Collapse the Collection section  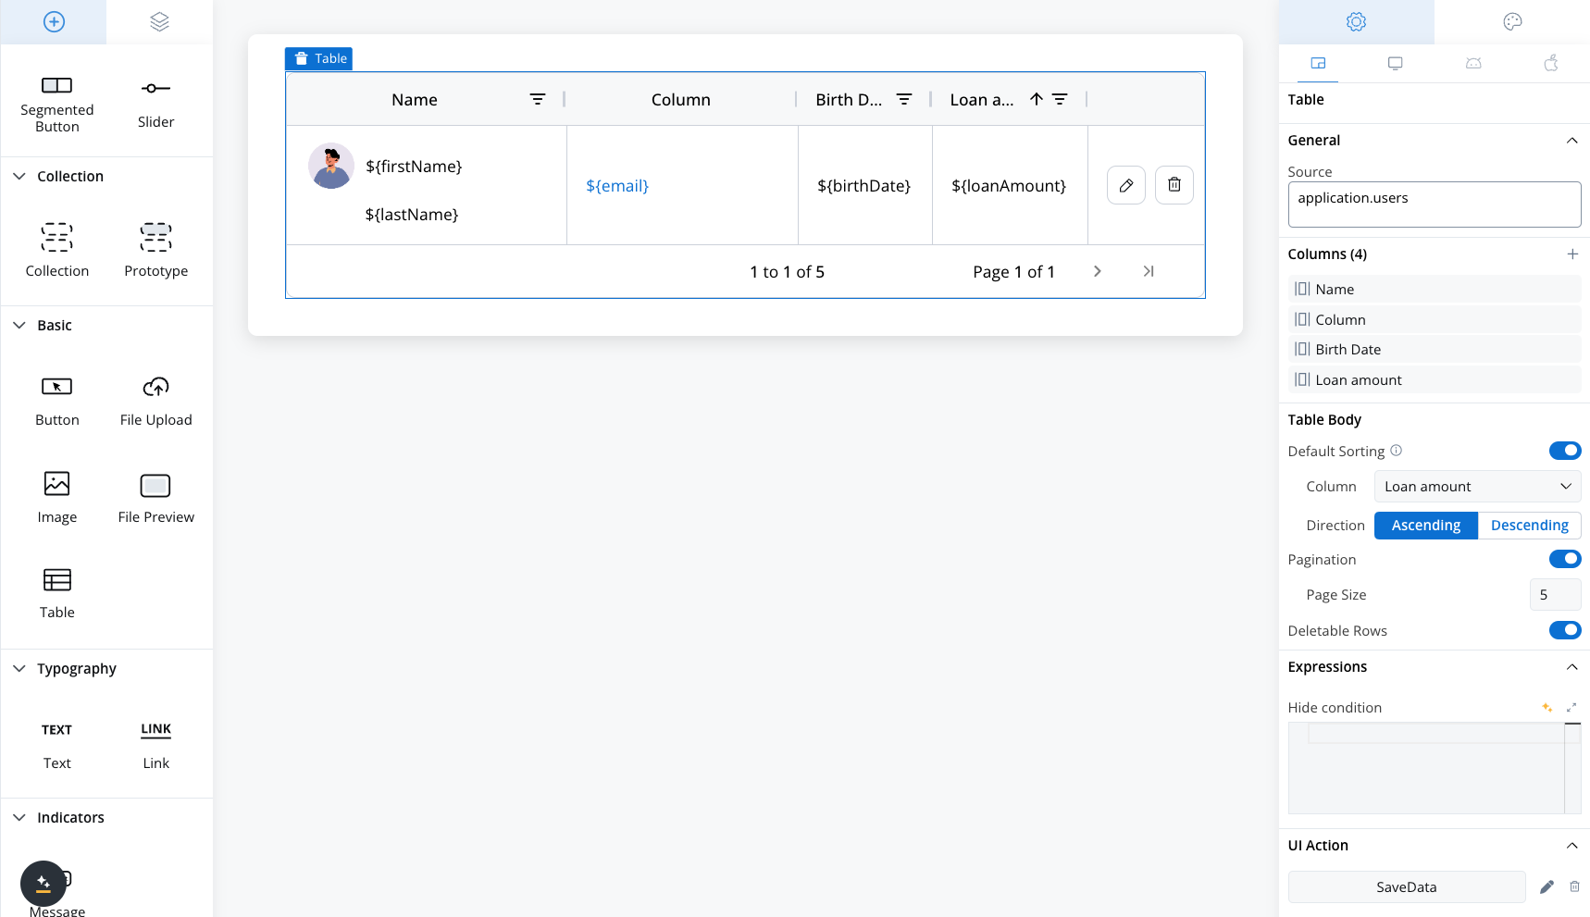click(x=19, y=176)
